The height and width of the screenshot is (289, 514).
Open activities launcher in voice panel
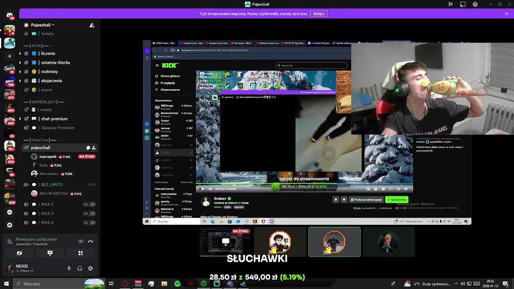pyautogui.click(x=80, y=253)
